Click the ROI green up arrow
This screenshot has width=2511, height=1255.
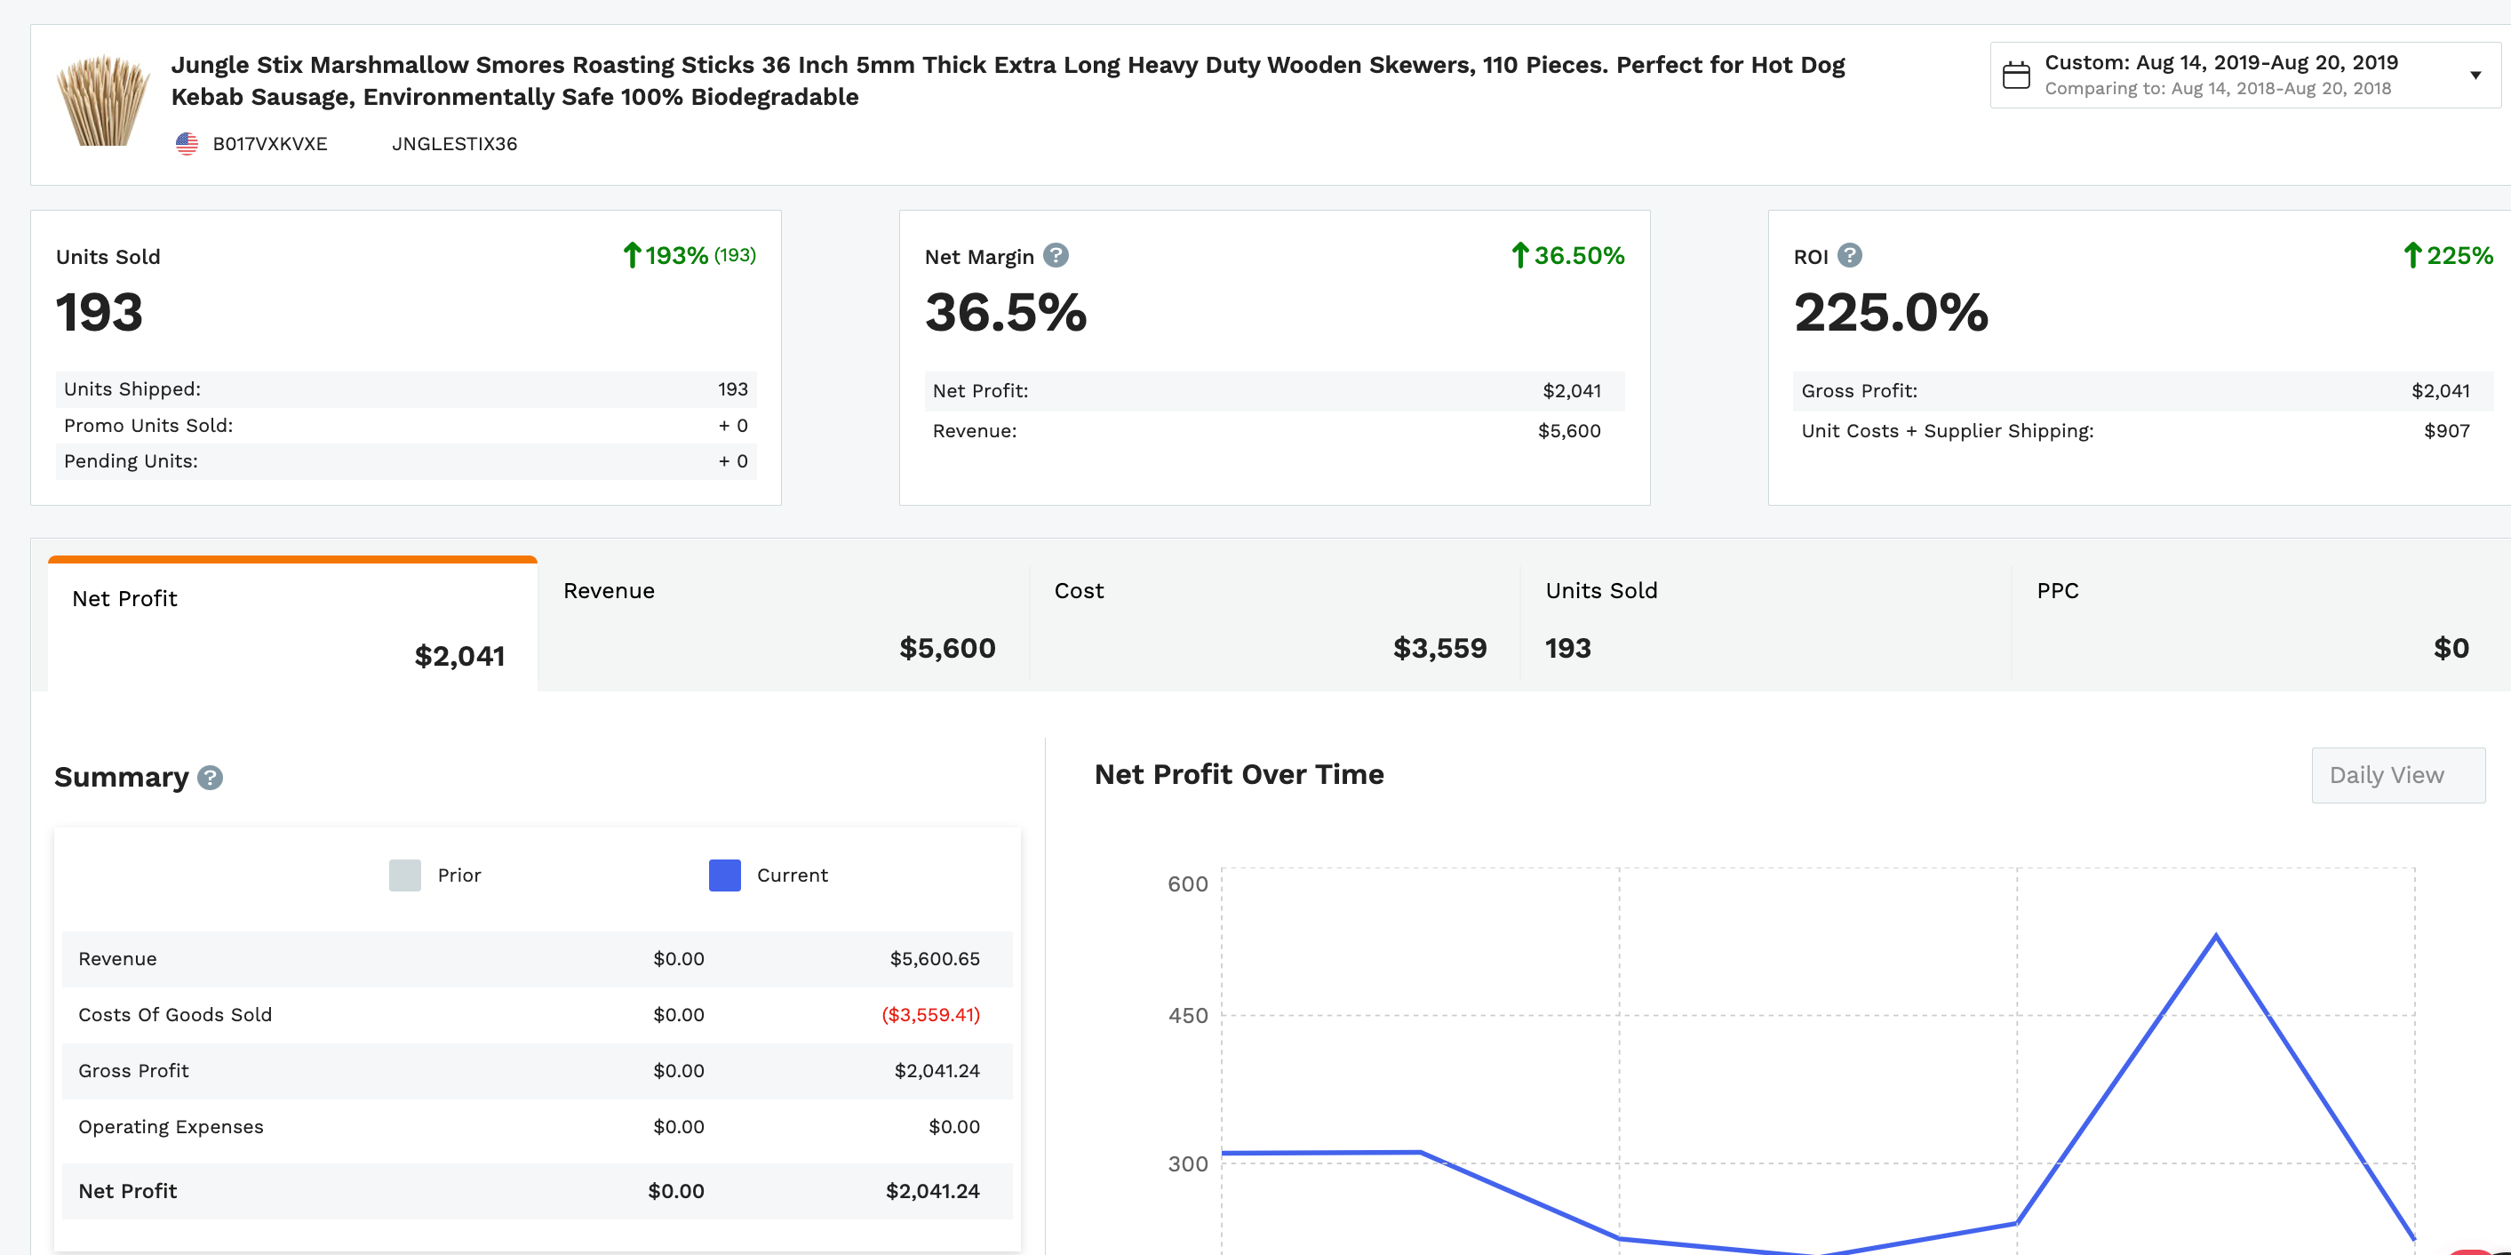(2411, 255)
